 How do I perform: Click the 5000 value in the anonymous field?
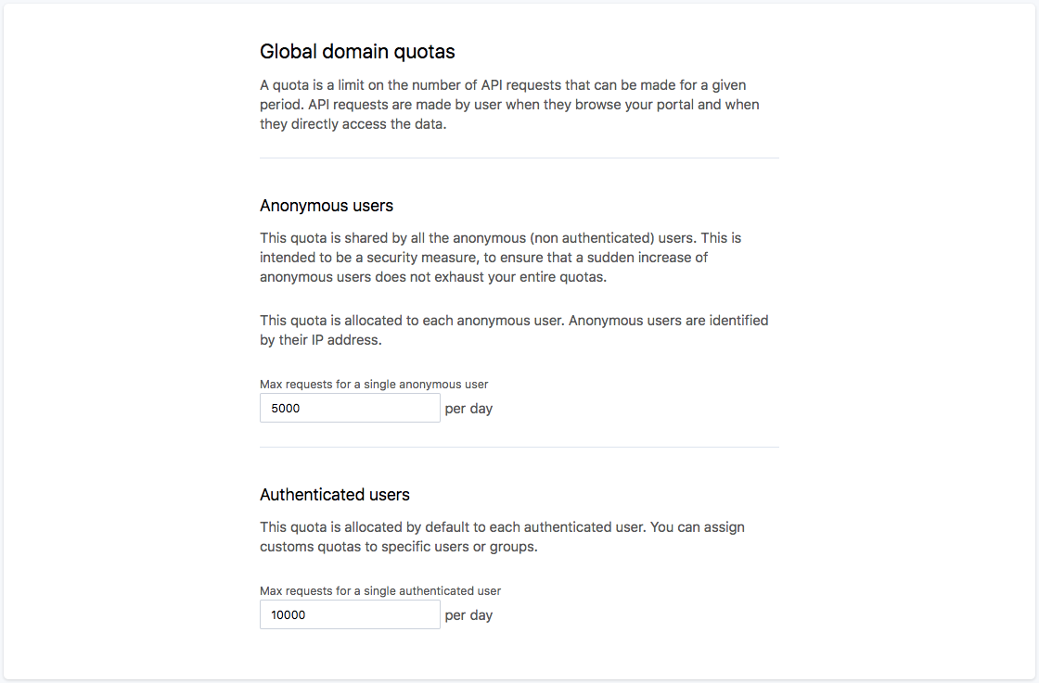pos(286,408)
